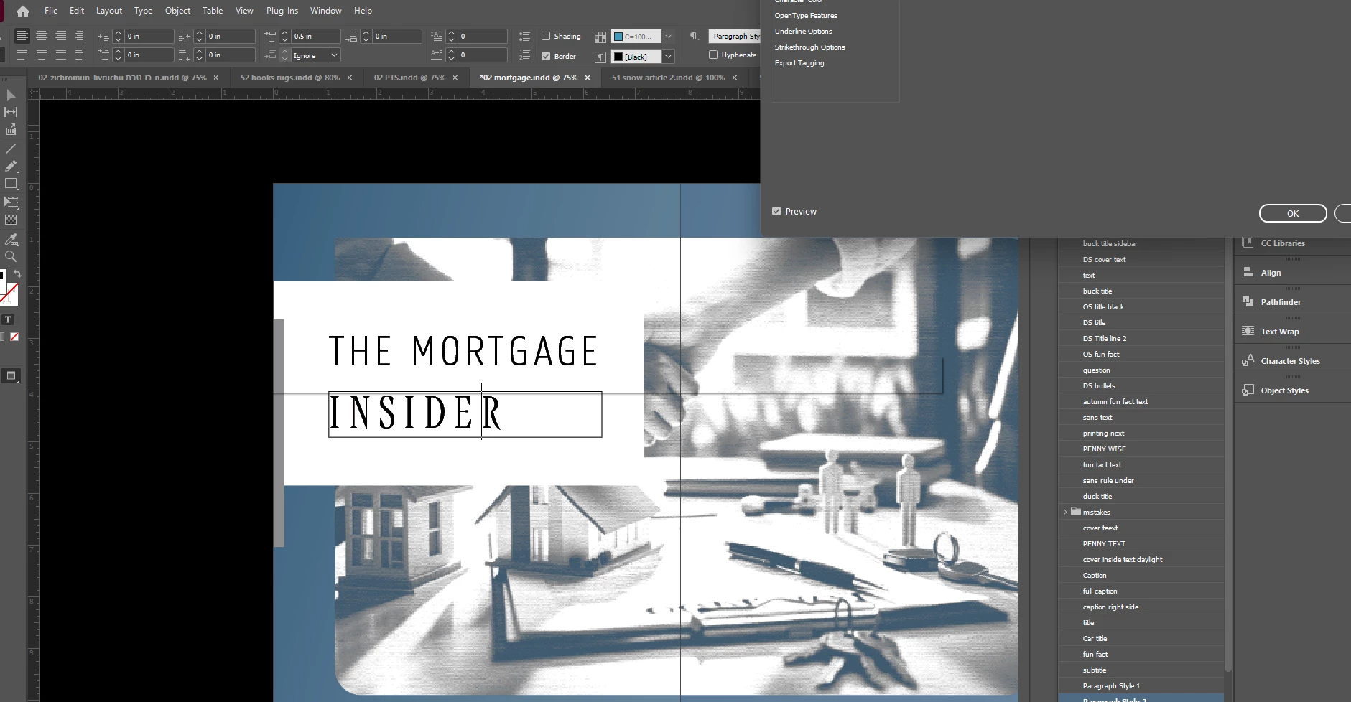
Task: Select the Pencil tool
Action: pos(11,167)
